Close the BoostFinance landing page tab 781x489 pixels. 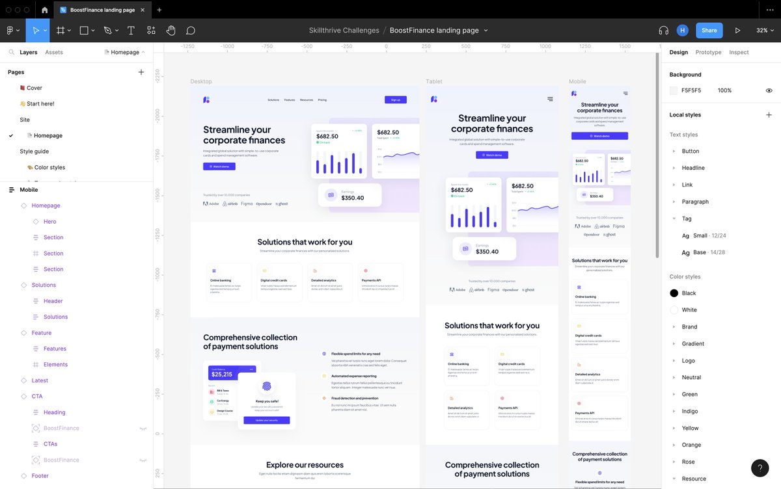point(143,10)
